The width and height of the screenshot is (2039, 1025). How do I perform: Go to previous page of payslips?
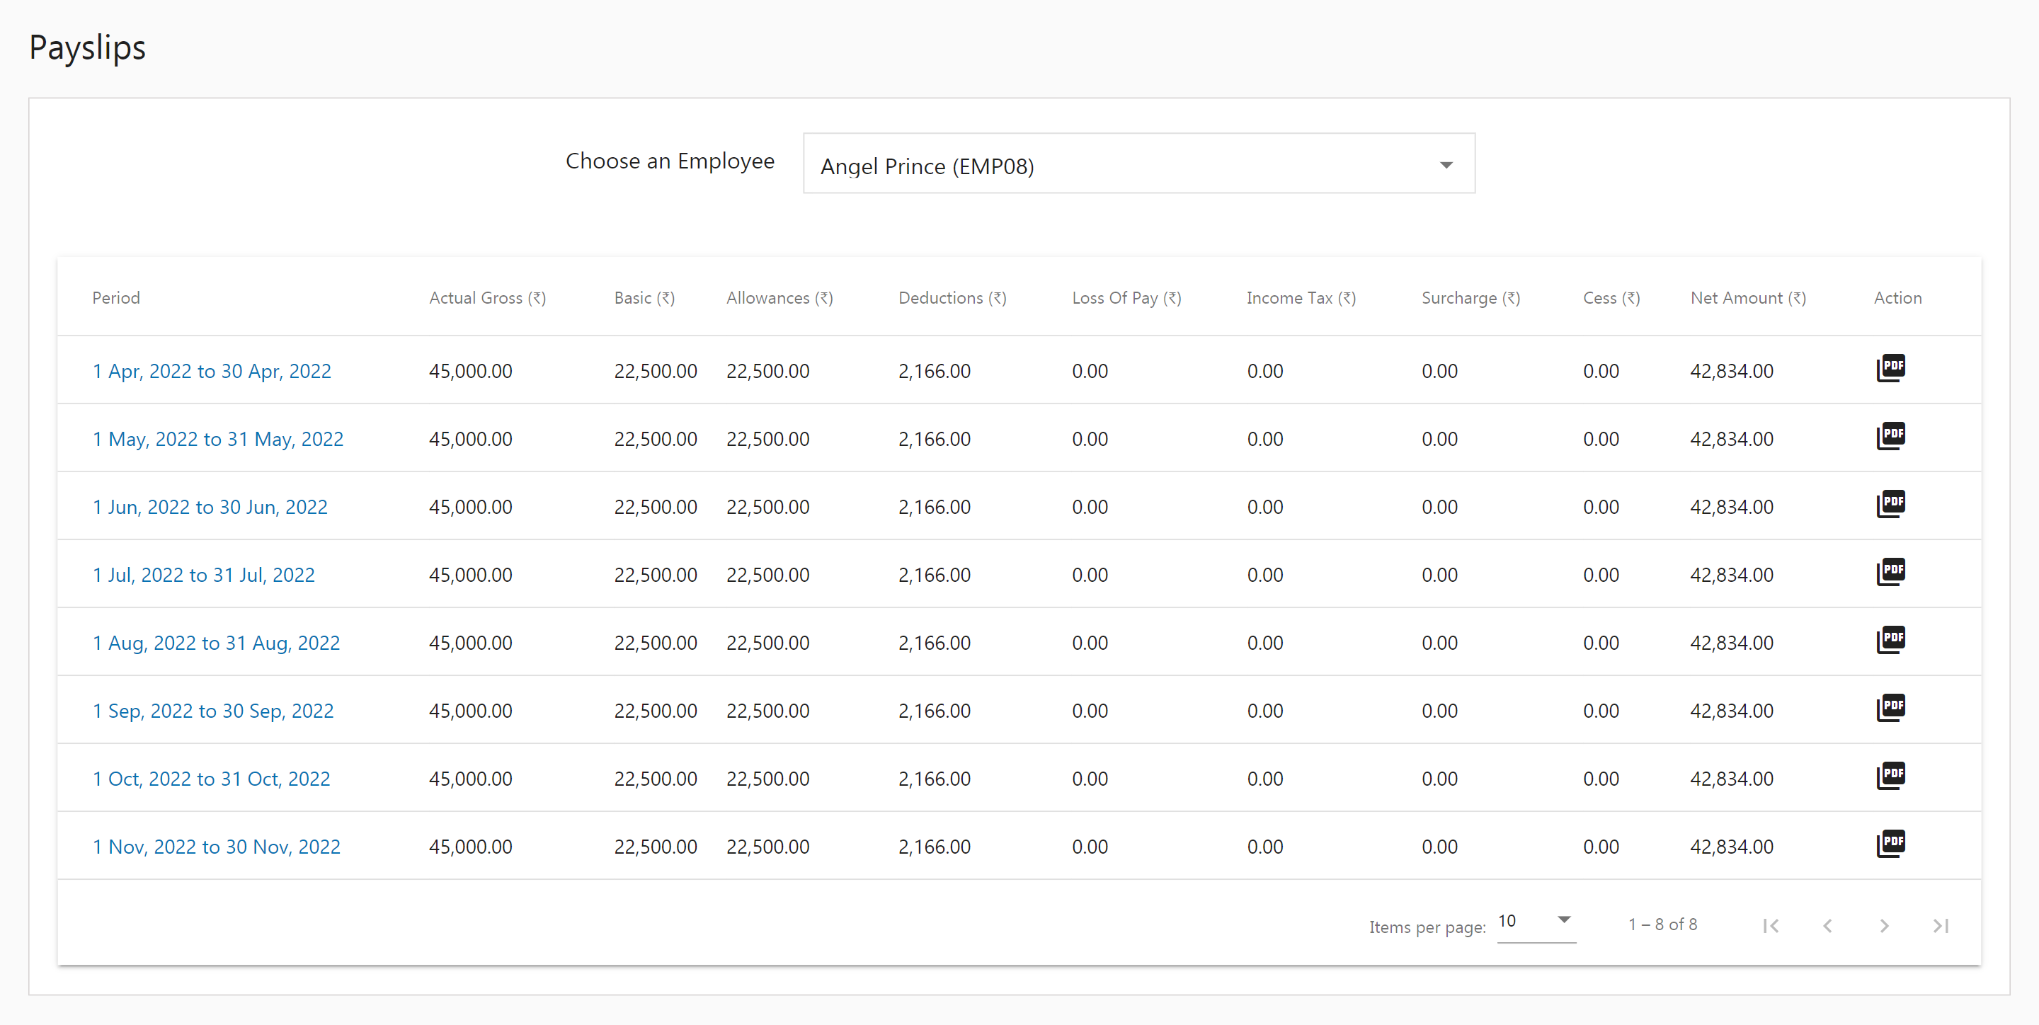click(1827, 925)
